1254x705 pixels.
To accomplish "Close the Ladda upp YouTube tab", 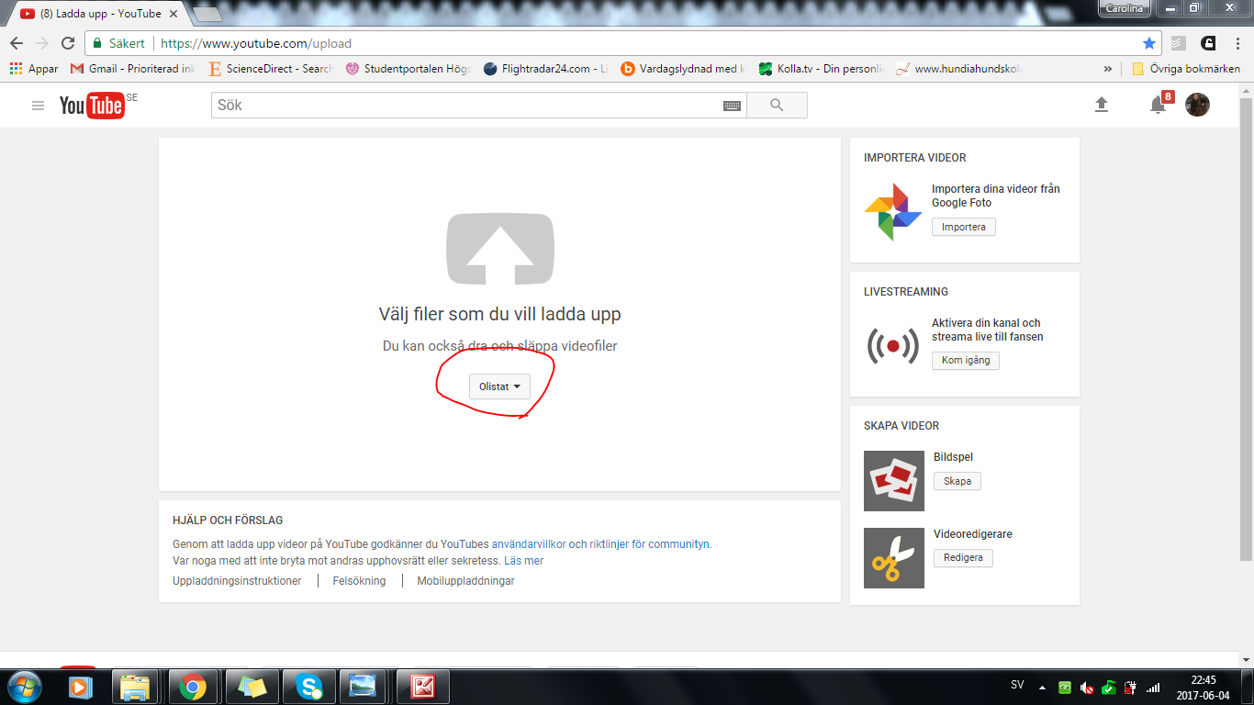I will (174, 14).
